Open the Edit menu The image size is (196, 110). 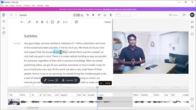(x=7, y=5)
